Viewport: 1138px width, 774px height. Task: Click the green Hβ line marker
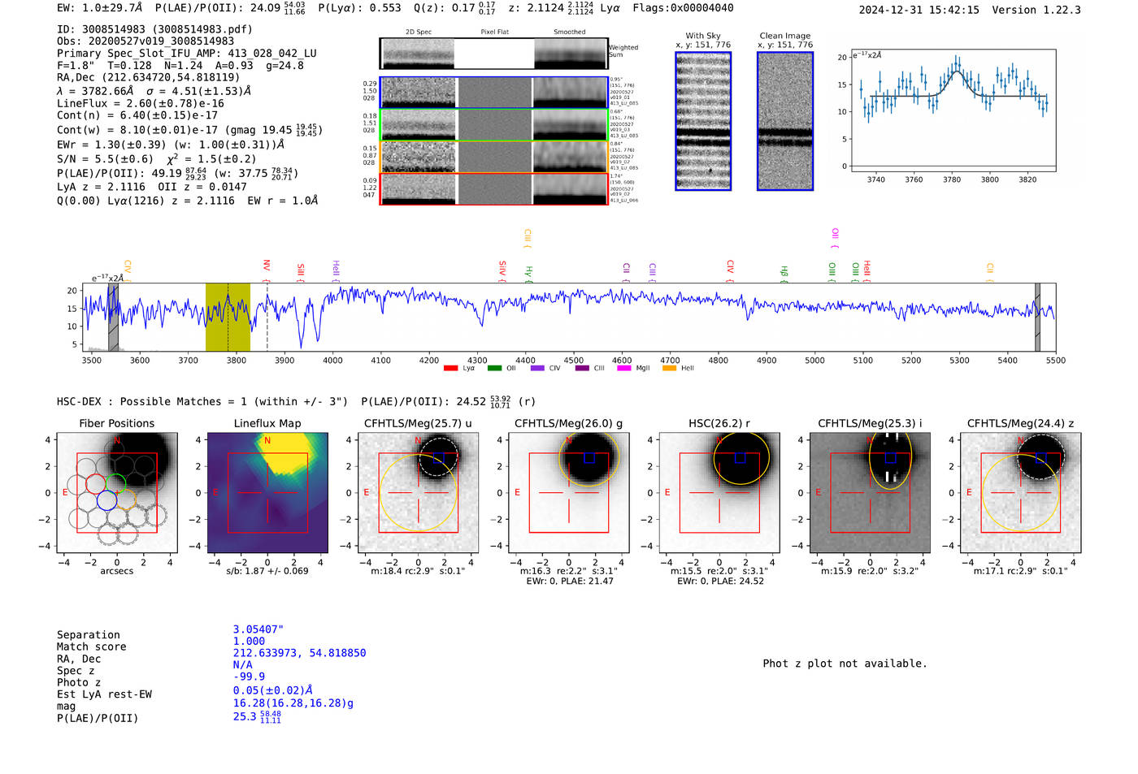click(784, 273)
